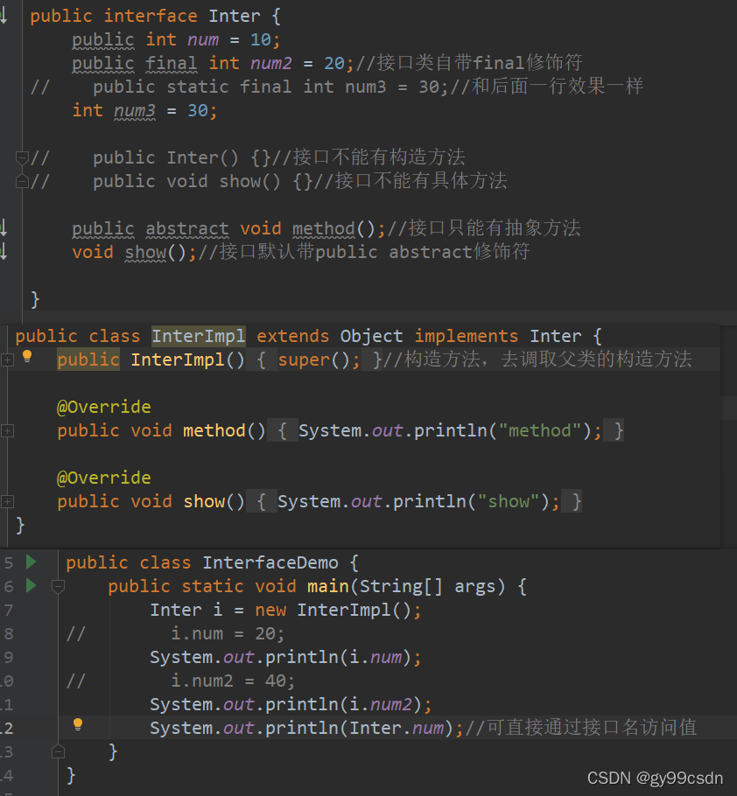This screenshot has height=796, width=737.
Task: Click gutter line number 7
Action: pyautogui.click(x=9, y=611)
